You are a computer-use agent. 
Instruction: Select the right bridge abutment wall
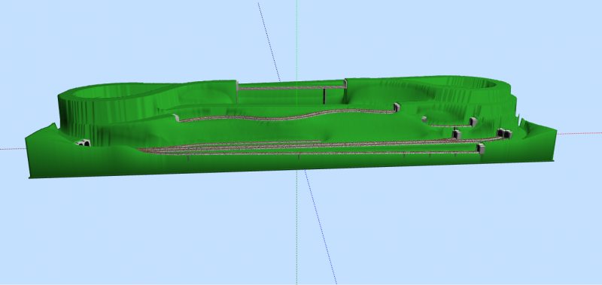[345, 91]
